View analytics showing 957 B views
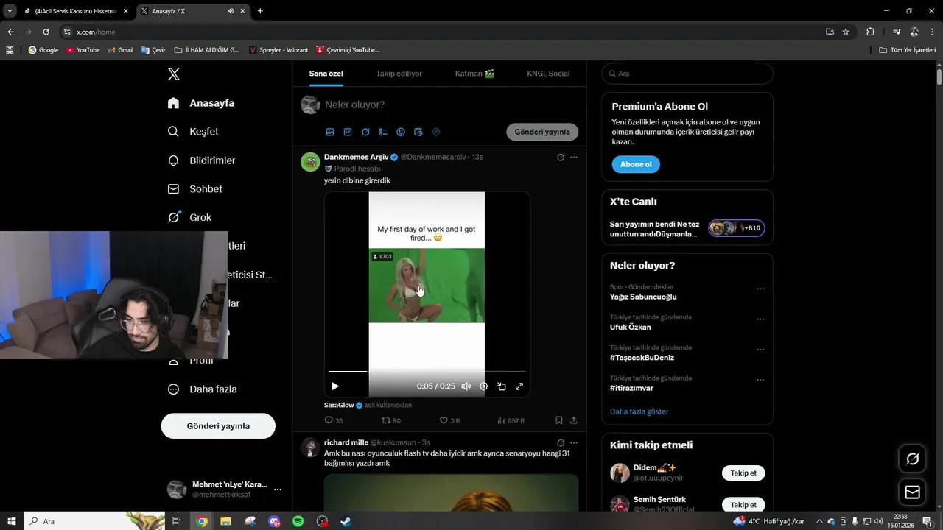This screenshot has width=943, height=530. tap(511, 420)
